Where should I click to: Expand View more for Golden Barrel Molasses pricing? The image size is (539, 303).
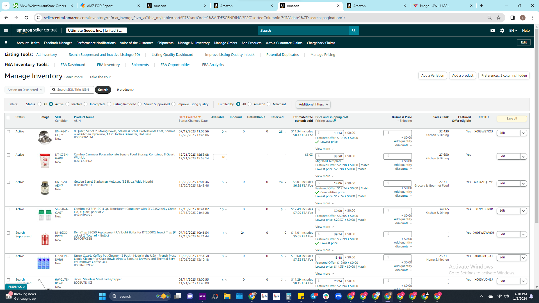[325, 203]
